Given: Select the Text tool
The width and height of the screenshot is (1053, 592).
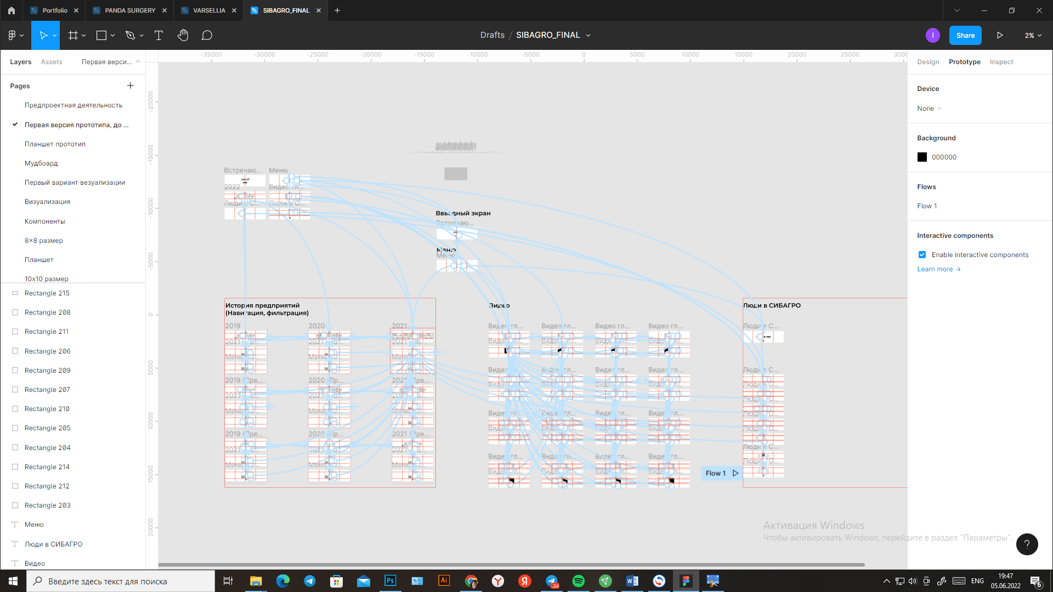Looking at the screenshot, I should [x=158, y=35].
